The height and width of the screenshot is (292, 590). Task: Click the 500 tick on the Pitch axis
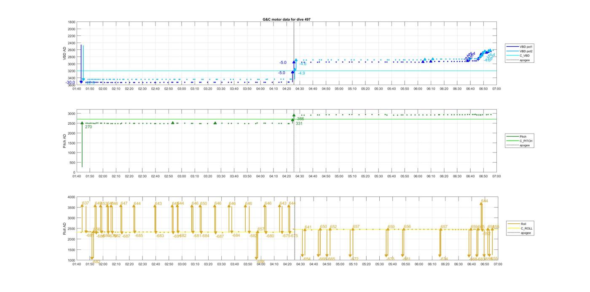[x=72, y=163]
